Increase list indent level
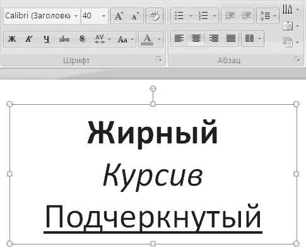Image resolution: width=306 pixels, height=247 pixels. (x=246, y=16)
